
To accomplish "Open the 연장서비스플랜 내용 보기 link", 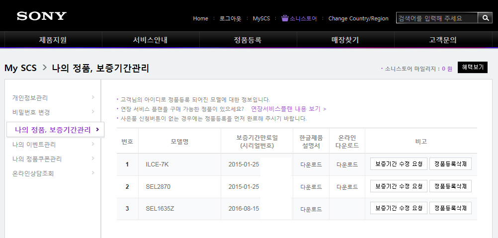I will (288, 109).
